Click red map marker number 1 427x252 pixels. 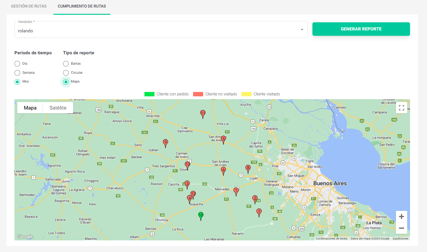(236, 192)
